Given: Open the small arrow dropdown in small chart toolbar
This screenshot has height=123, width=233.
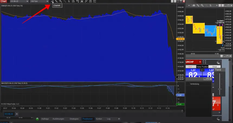Looking at the screenshot, I should 217,5.
